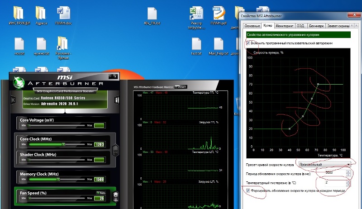Click the Fan Speed value field 26
Image resolution: width=362 pixels, height=209 pixels.
[100, 198]
